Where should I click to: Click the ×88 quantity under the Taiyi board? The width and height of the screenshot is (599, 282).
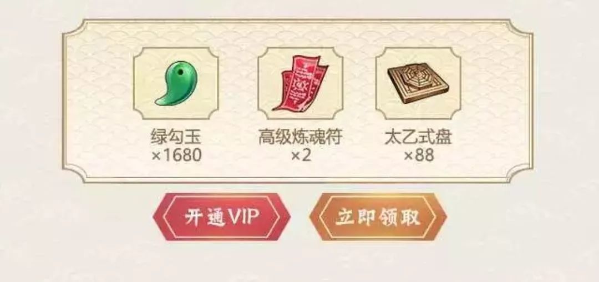[419, 155]
